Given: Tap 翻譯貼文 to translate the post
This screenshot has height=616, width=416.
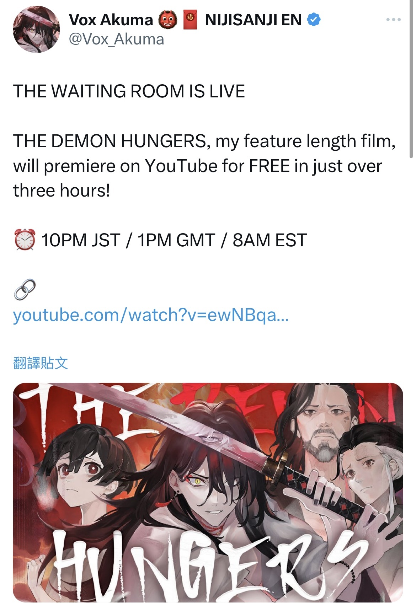Looking at the screenshot, I should tap(41, 363).
